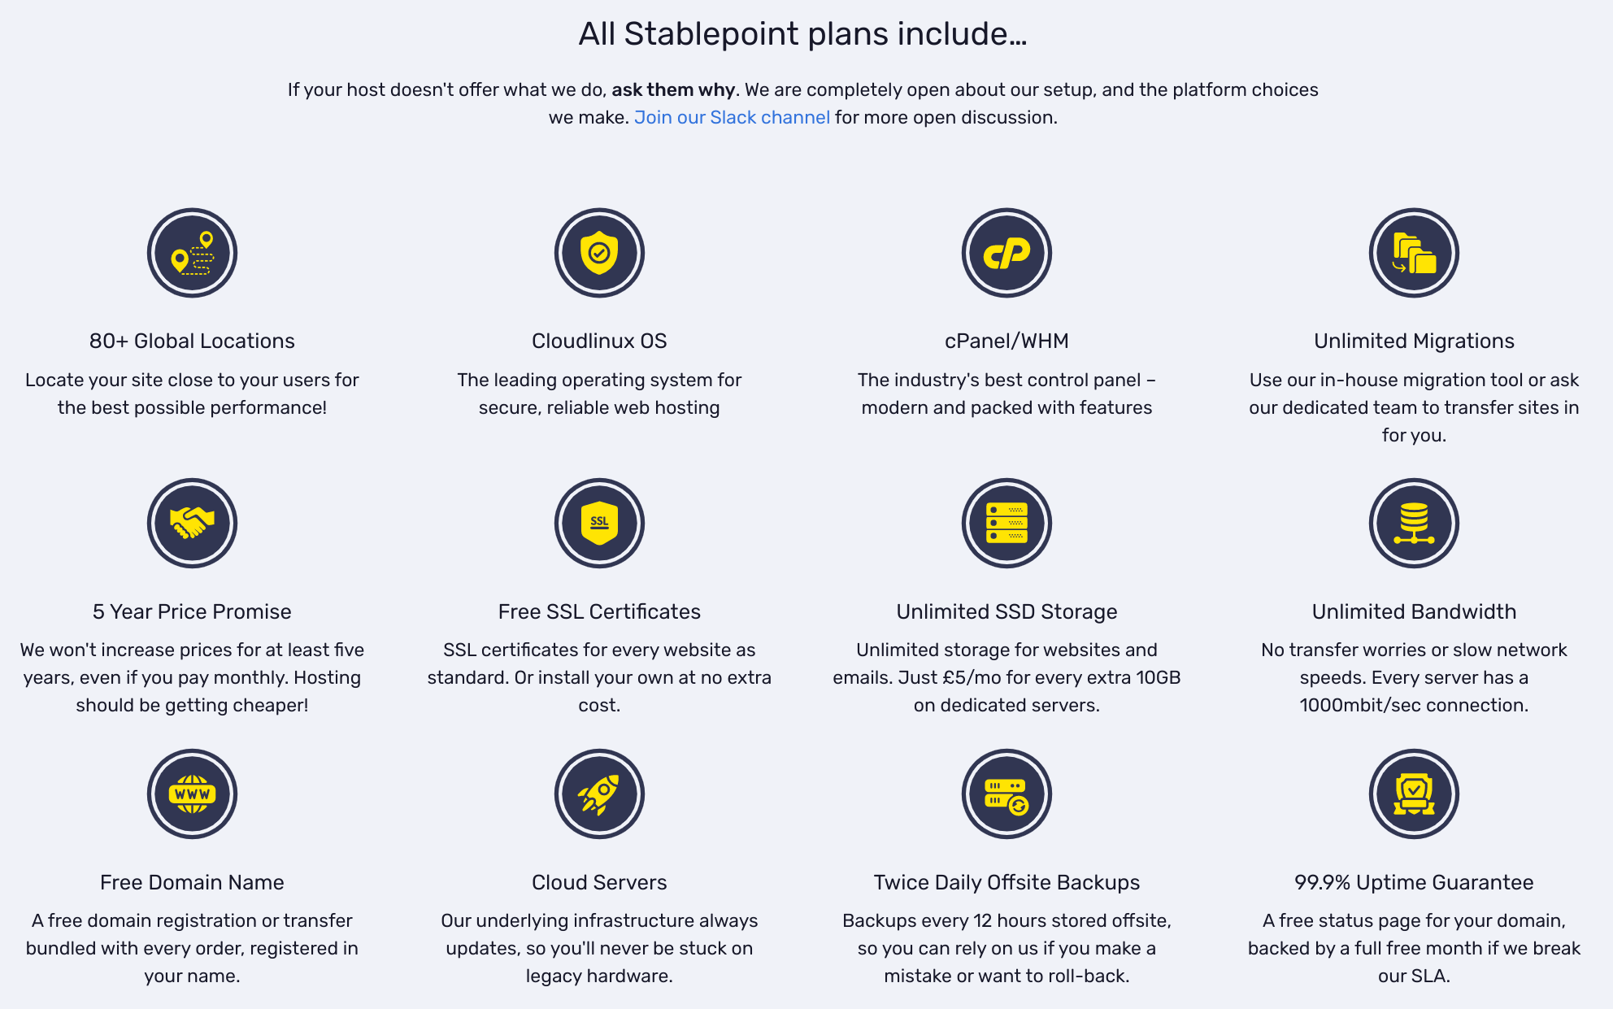
Task: Click the Unlimited SSD Storage heading
Action: click(1006, 611)
